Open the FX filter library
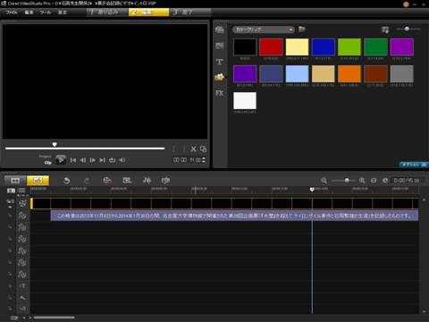The image size is (429, 322). [220, 93]
